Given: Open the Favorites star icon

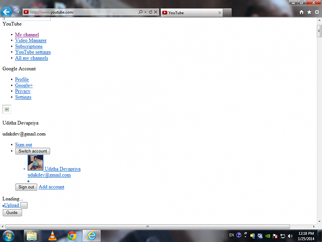Looking at the screenshot, I should click(309, 12).
